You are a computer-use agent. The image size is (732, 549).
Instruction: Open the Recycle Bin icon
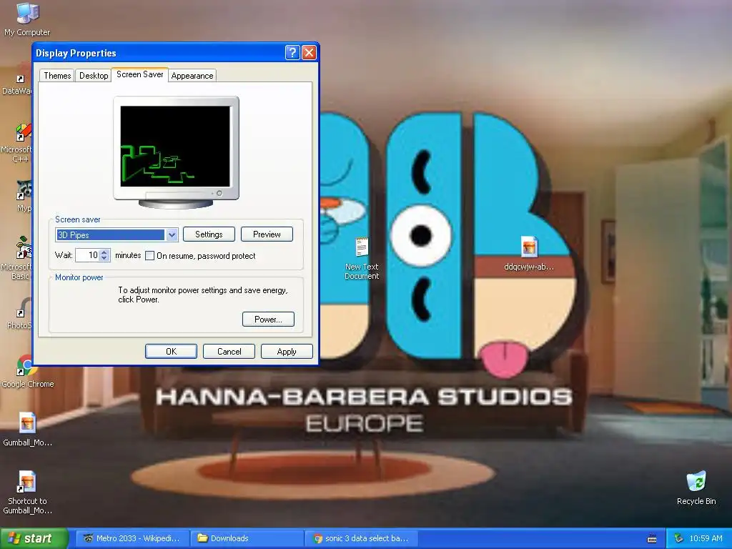[x=696, y=488]
